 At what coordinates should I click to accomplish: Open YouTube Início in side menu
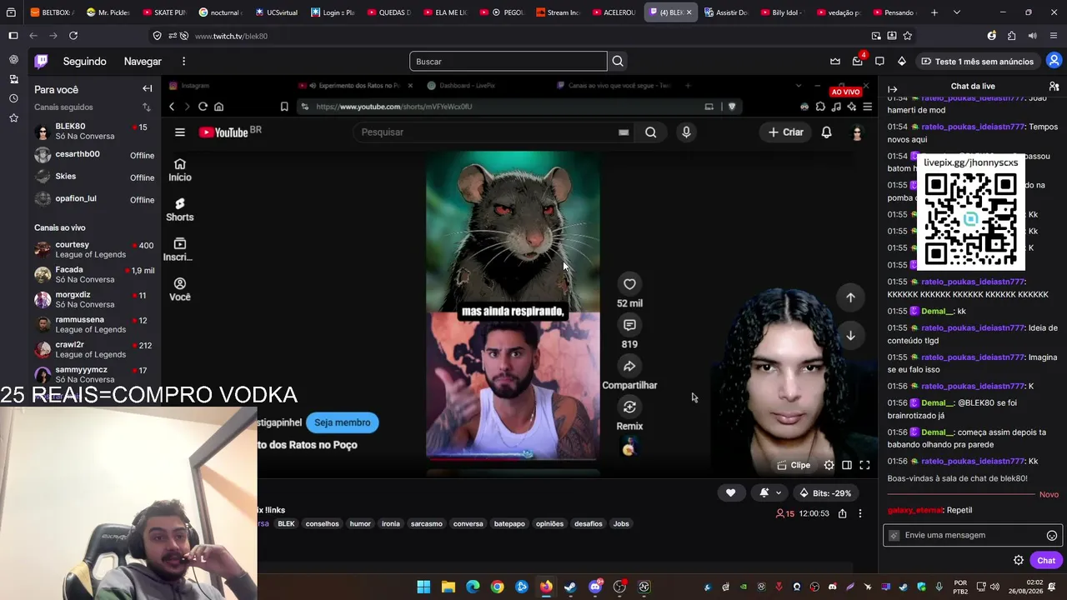click(x=180, y=169)
